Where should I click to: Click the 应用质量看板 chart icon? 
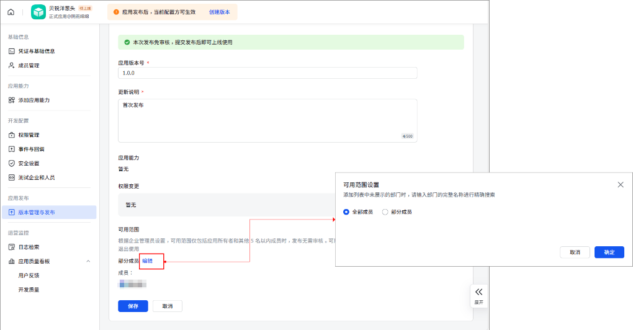click(12, 261)
